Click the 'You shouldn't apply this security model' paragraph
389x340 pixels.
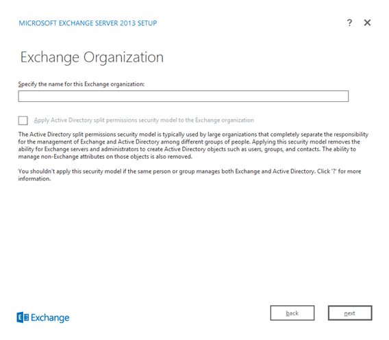coord(190,175)
